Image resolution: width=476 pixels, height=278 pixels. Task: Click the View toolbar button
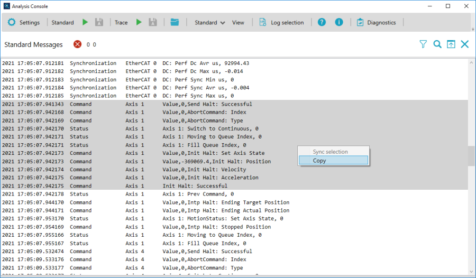tap(238, 23)
